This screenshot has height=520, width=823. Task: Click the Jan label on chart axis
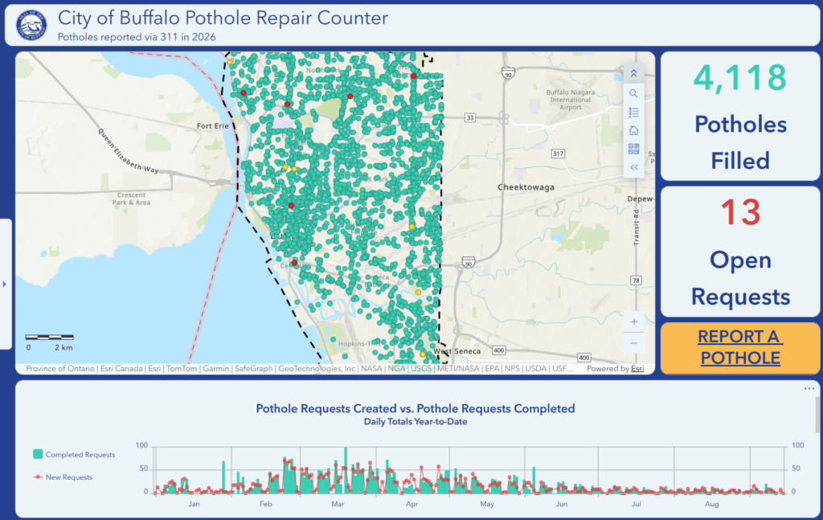(x=194, y=504)
